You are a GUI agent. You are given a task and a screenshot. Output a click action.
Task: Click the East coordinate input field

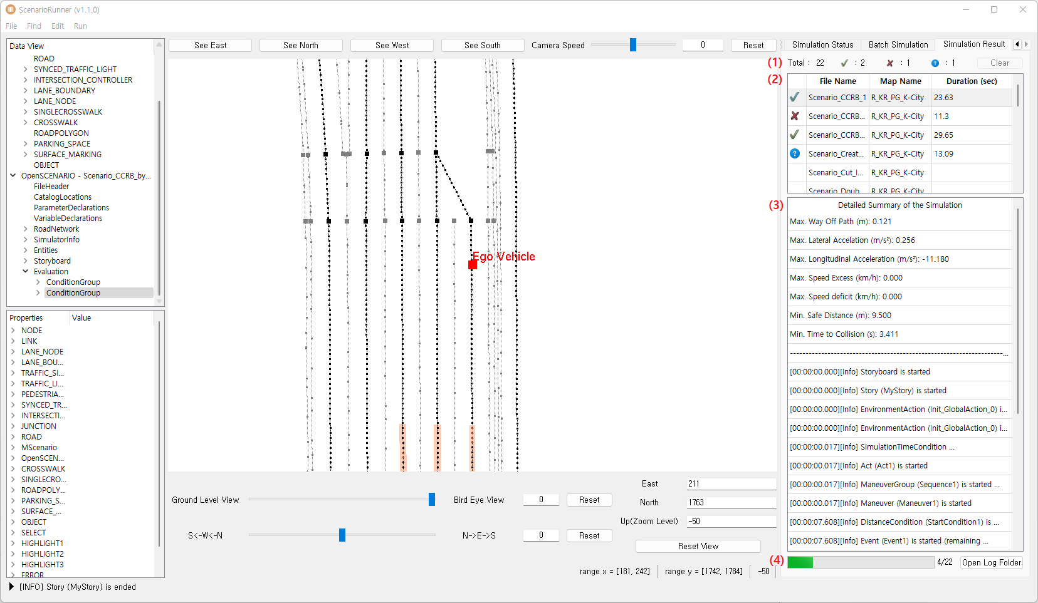tap(731, 484)
